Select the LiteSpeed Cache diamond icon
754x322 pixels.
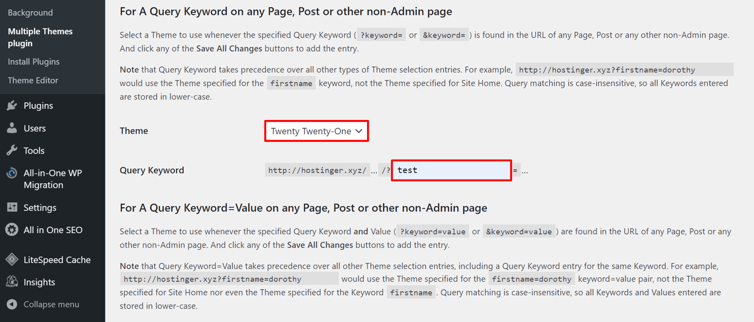[12, 260]
